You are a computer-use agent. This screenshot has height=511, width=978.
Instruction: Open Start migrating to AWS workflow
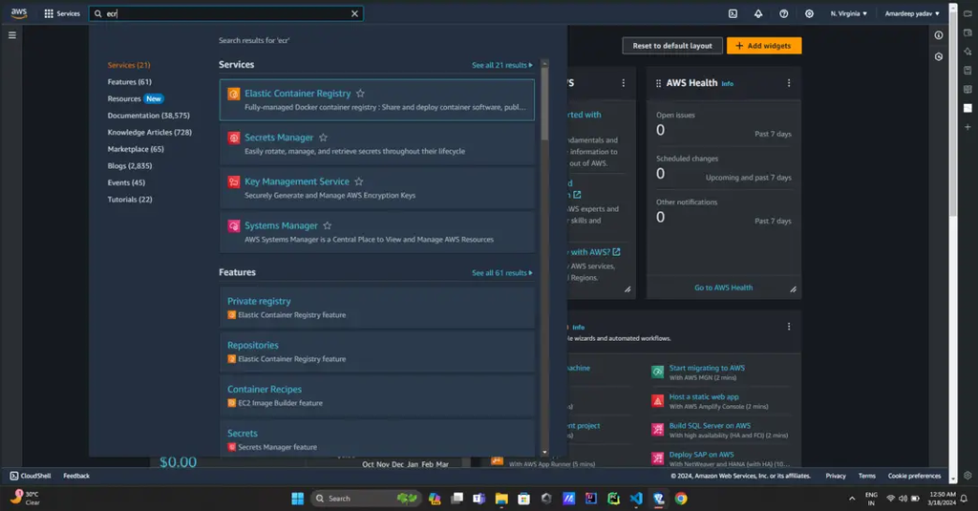pos(707,368)
